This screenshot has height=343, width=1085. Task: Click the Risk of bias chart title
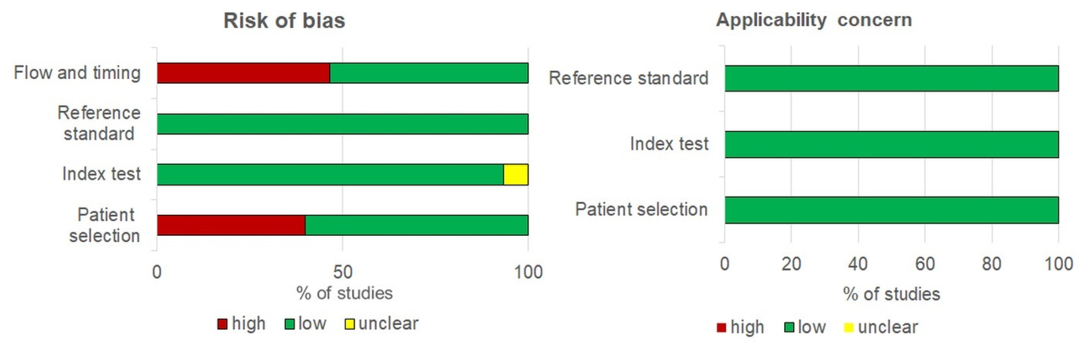[x=284, y=21]
